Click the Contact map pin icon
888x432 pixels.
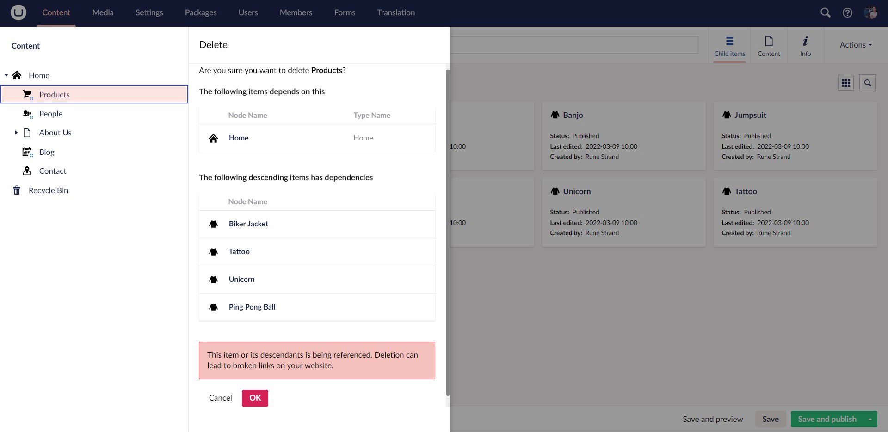point(27,171)
